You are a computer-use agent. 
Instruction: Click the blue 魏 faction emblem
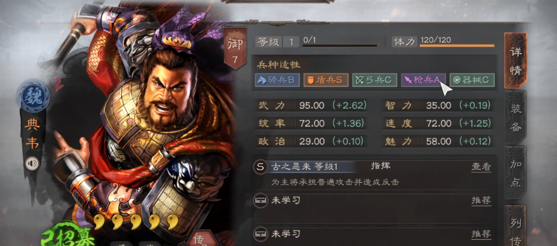[33, 97]
